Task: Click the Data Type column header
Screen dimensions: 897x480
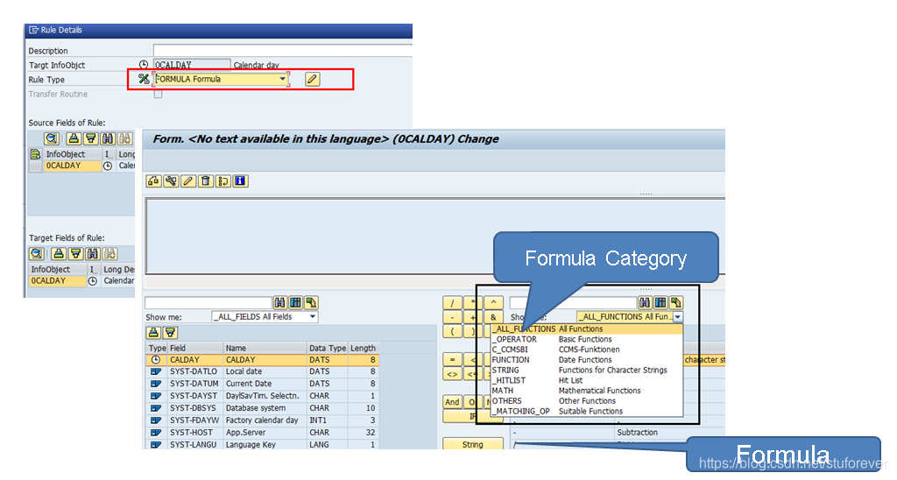Action: [x=328, y=348]
